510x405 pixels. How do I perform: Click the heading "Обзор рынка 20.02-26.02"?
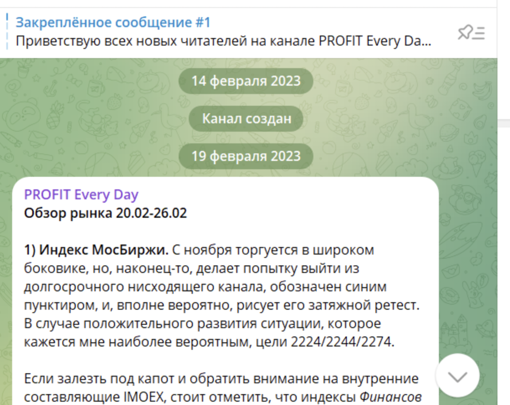tap(105, 213)
